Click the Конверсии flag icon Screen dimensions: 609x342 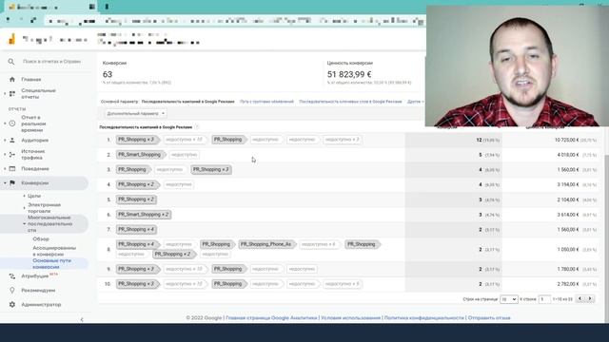[x=12, y=182]
